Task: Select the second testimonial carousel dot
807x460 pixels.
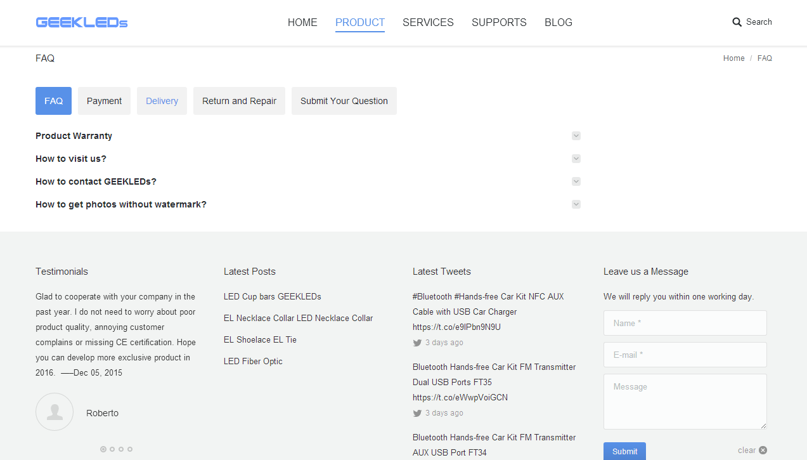Action: tap(112, 449)
